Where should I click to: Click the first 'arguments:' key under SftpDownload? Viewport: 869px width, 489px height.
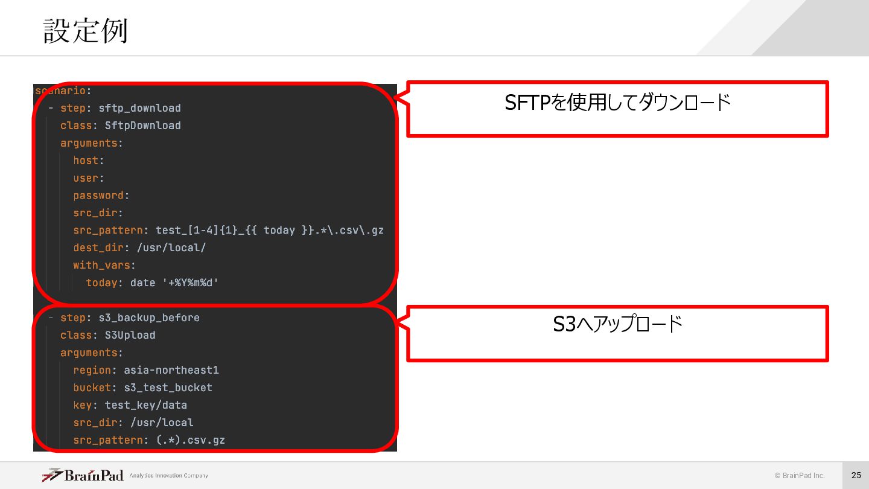pos(91,143)
